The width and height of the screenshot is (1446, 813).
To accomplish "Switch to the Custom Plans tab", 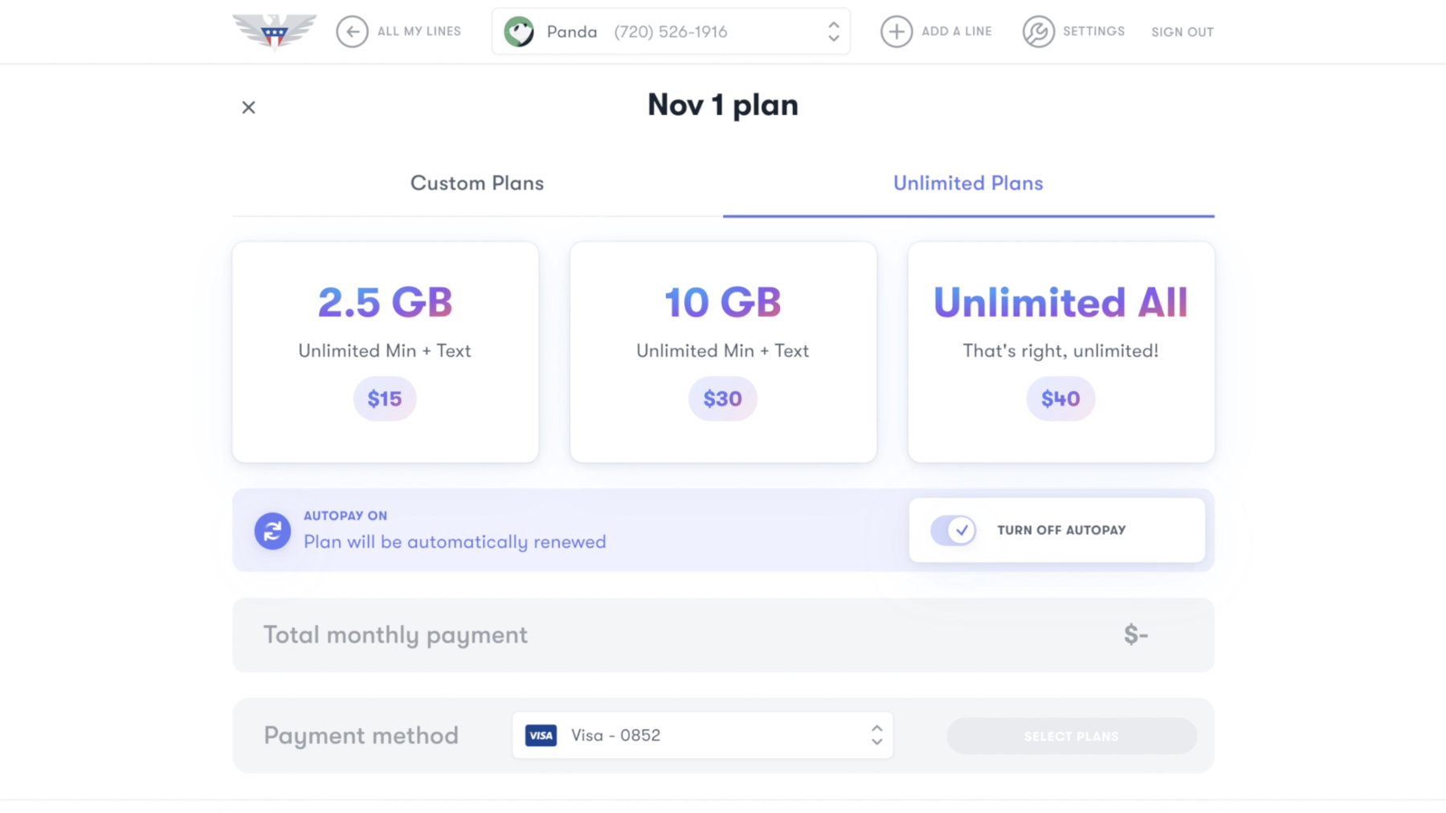I will pos(476,183).
